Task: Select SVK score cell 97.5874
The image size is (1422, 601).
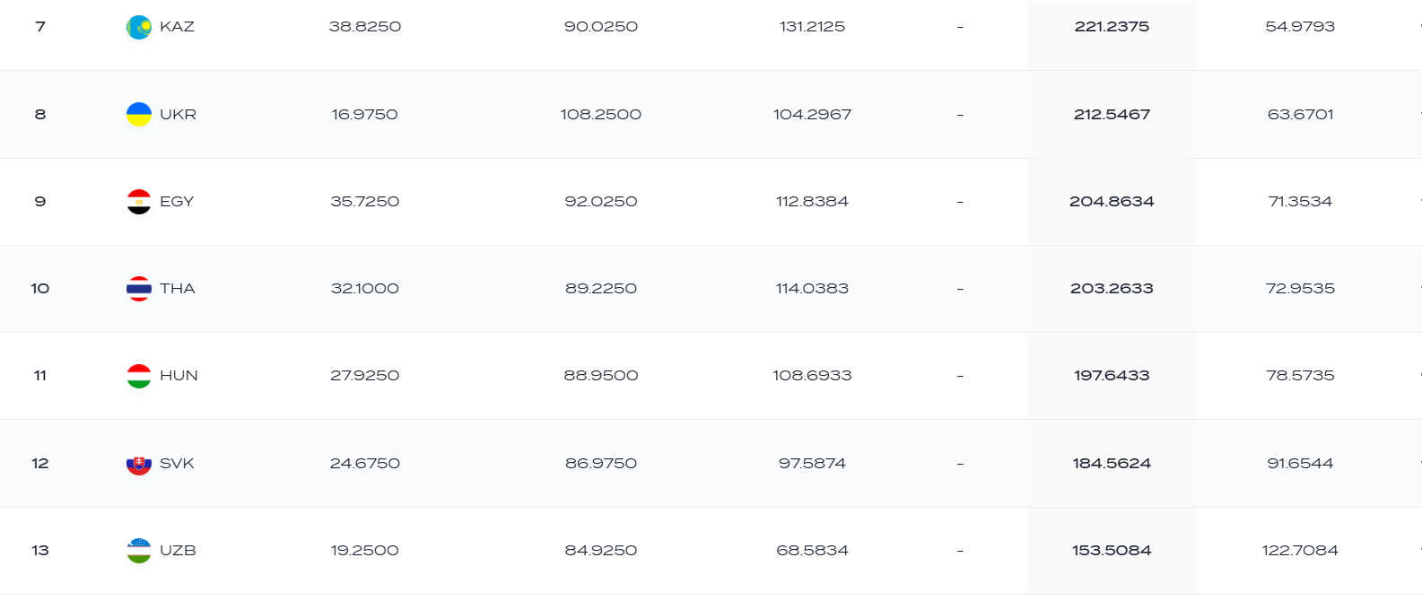Action: (x=812, y=464)
